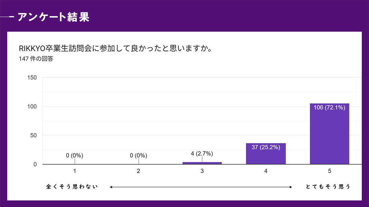369x207 pixels.
Task: Click the 4 (2.7%) data label
Action: coord(202,154)
